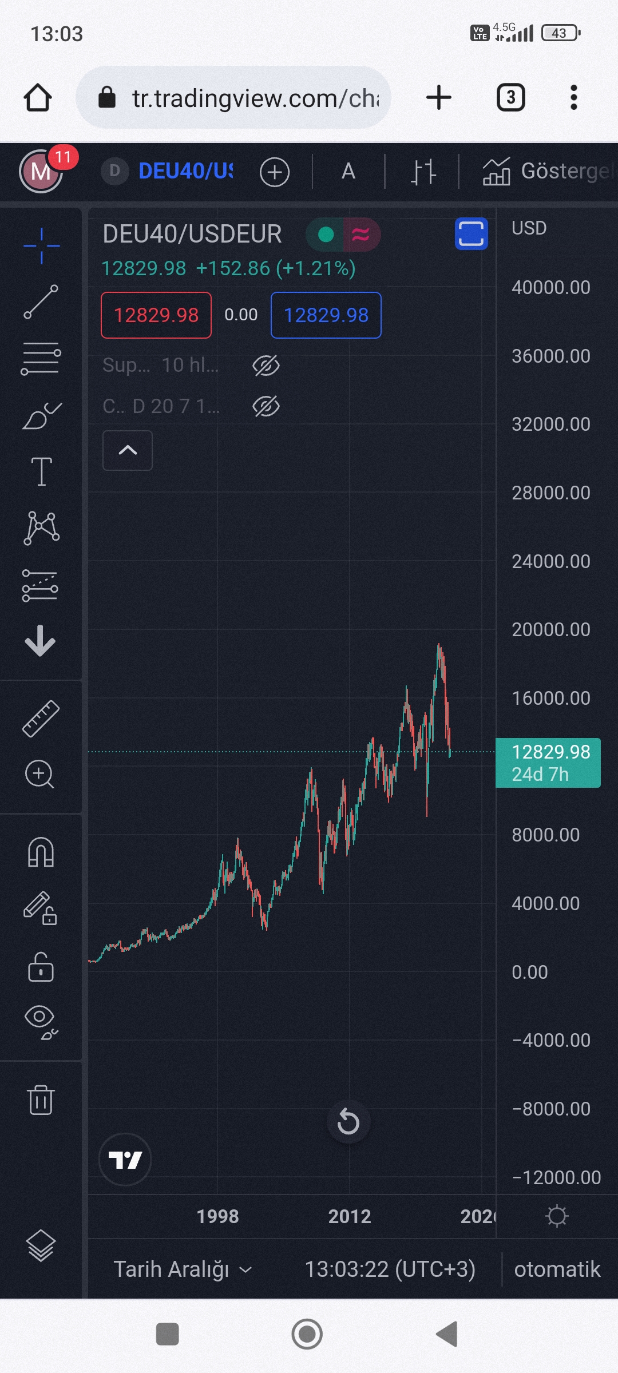Viewport: 618px width, 1373px height.
Task: Show hidden Sup indicator eye icon
Action: tap(266, 366)
